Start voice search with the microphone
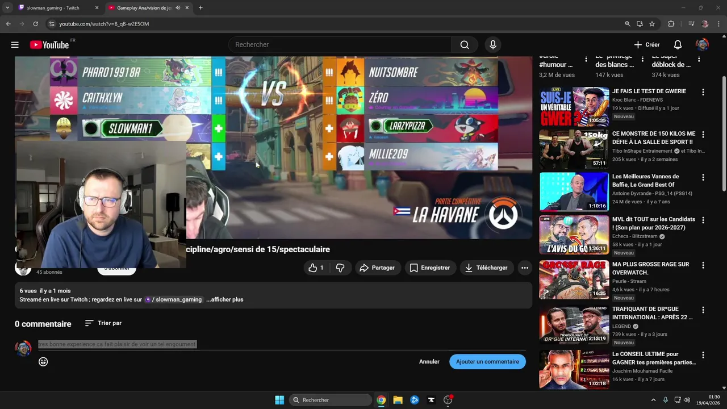Image resolution: width=727 pixels, height=409 pixels. (x=492, y=45)
